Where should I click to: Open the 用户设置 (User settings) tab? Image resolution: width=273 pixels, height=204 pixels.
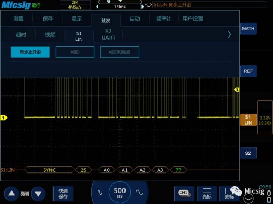coord(193,18)
